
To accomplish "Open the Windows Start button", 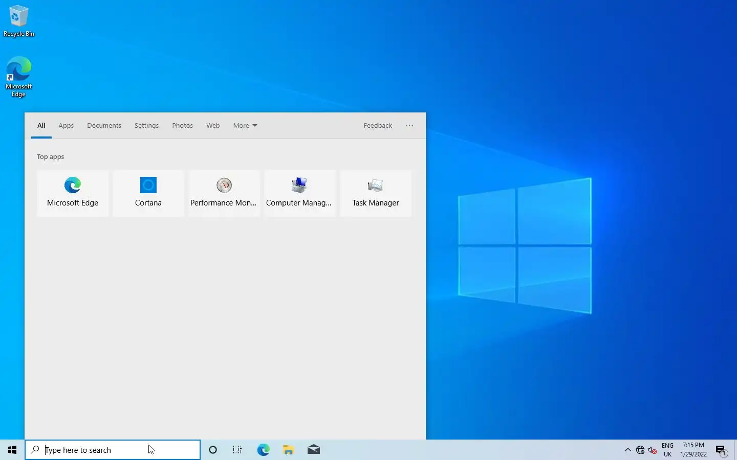I will click(12, 450).
